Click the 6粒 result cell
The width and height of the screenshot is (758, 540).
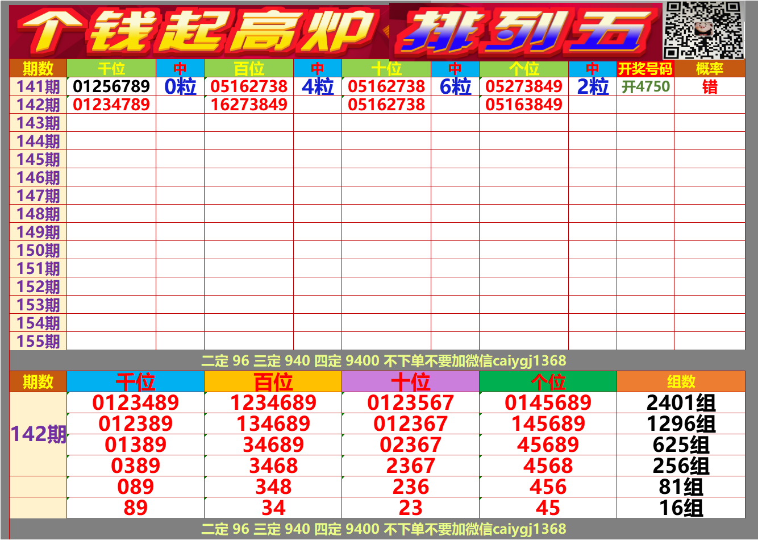(455, 86)
